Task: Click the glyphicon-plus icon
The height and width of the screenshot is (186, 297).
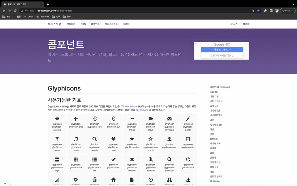Action: 75,119
